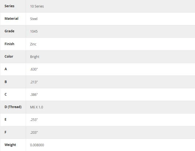Click the D (Thread) label
The height and width of the screenshot is (151, 195).
pos(13,107)
